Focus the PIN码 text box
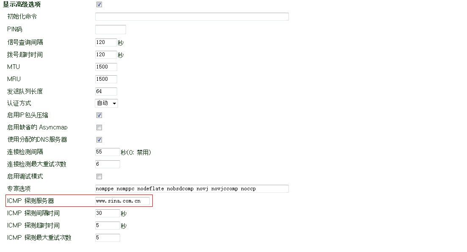Image resolution: width=467 pixels, height=252 pixels. pyautogui.click(x=110, y=30)
